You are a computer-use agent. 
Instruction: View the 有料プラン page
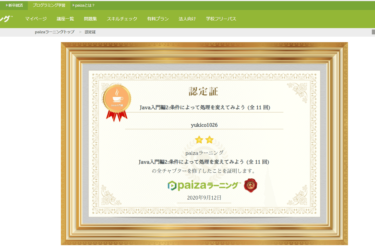158,19
